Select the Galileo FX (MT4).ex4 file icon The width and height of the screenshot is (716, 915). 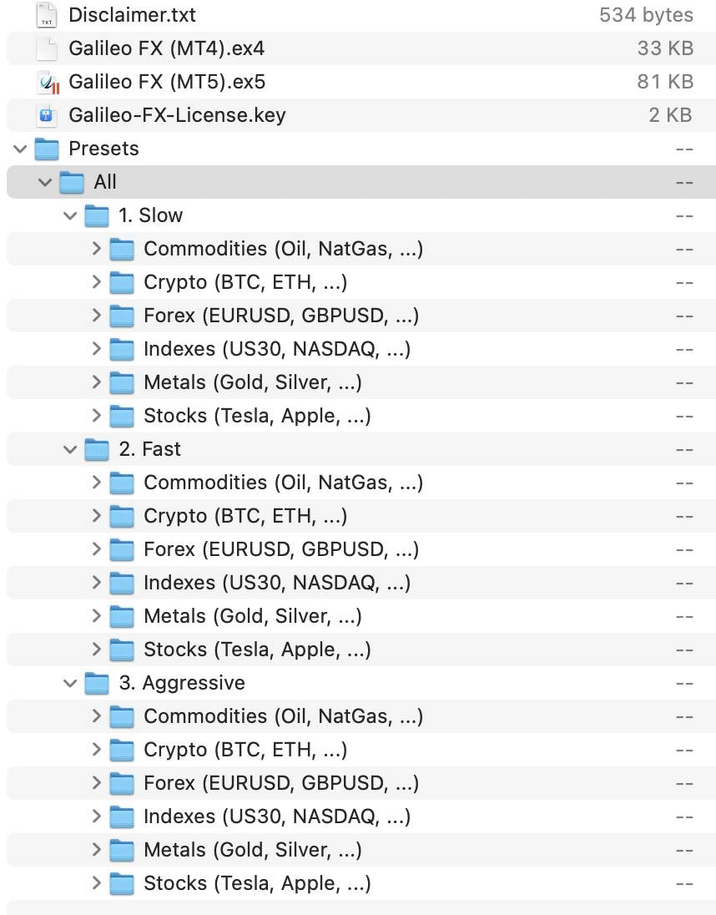pyautogui.click(x=47, y=48)
